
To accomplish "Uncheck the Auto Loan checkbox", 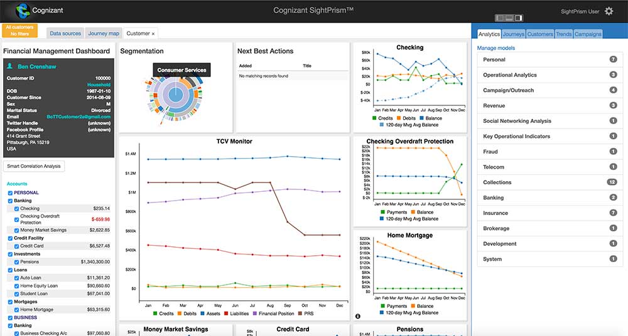I will [x=16, y=278].
